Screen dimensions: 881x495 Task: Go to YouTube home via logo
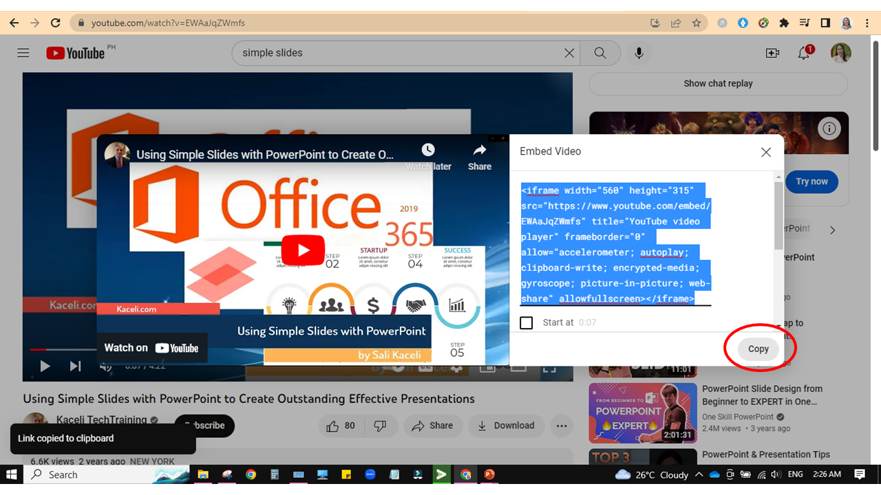click(x=76, y=53)
